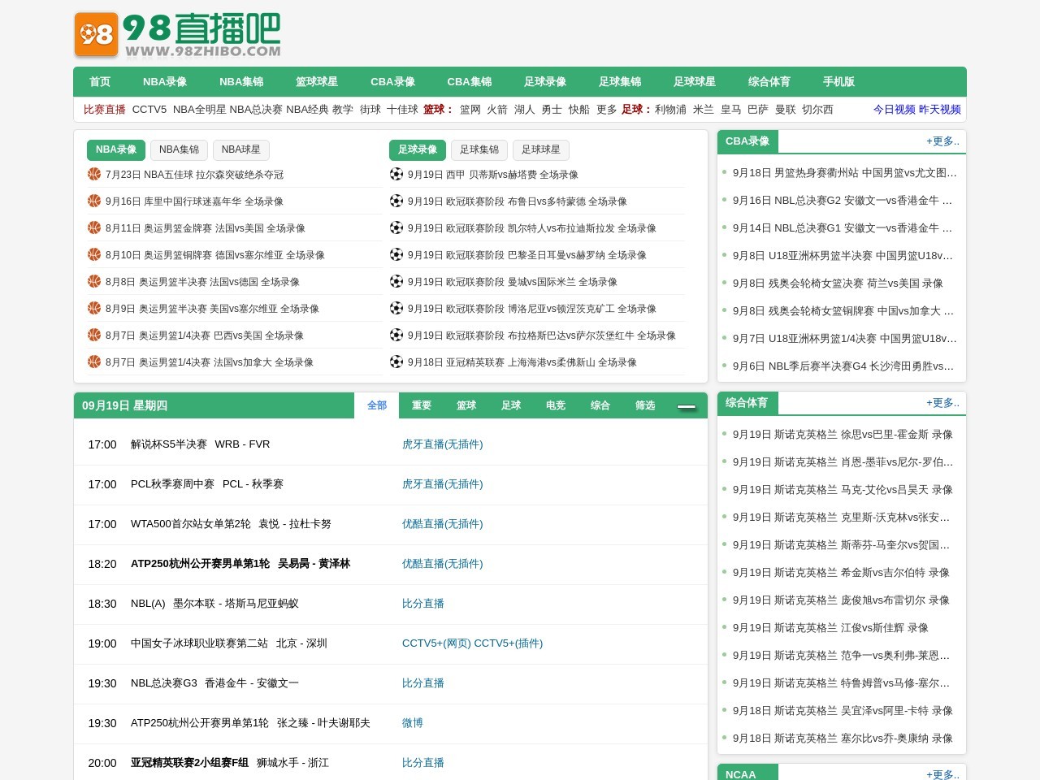Screen dimensions: 1040x780
Task: Open 庞俊旭vs布雷切尔 录像 entry
Action: coord(841,600)
